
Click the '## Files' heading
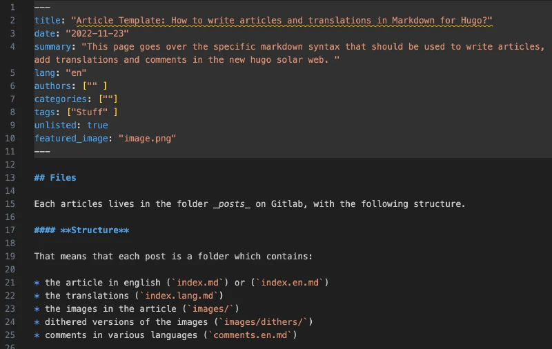click(x=55, y=178)
